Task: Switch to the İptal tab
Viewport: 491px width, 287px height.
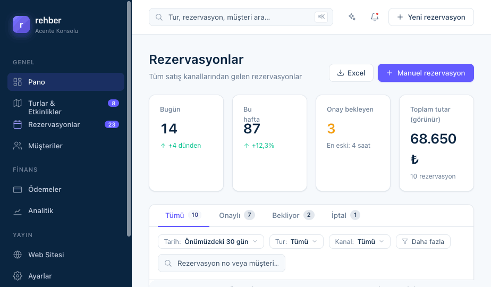Action: click(x=346, y=215)
